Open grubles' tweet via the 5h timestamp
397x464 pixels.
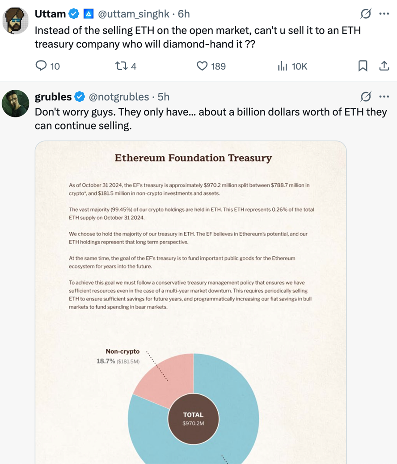164,96
